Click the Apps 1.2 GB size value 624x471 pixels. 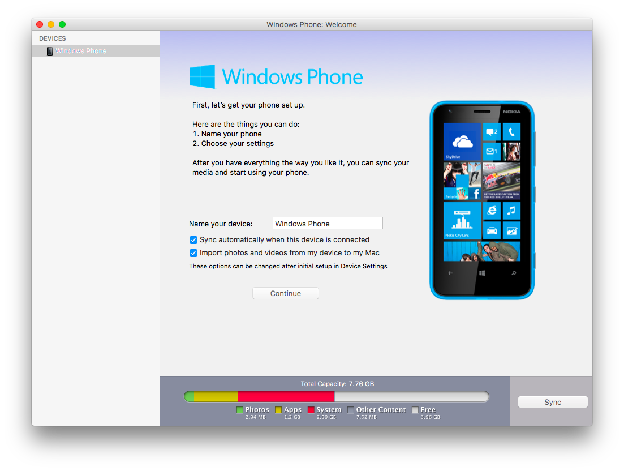pyautogui.click(x=292, y=417)
